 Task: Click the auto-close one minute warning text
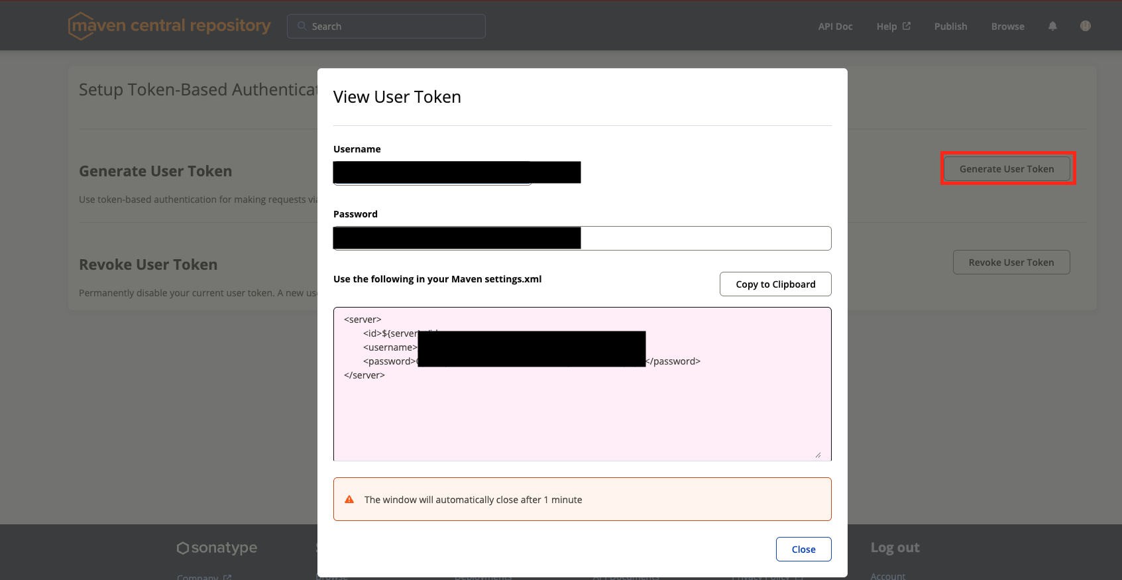click(473, 500)
